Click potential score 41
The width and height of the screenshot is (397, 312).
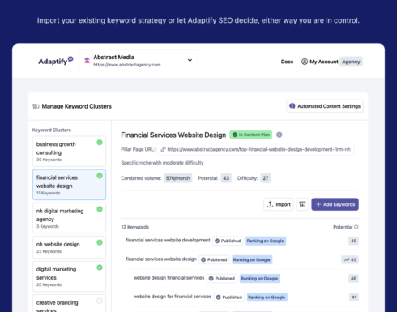[x=354, y=297]
